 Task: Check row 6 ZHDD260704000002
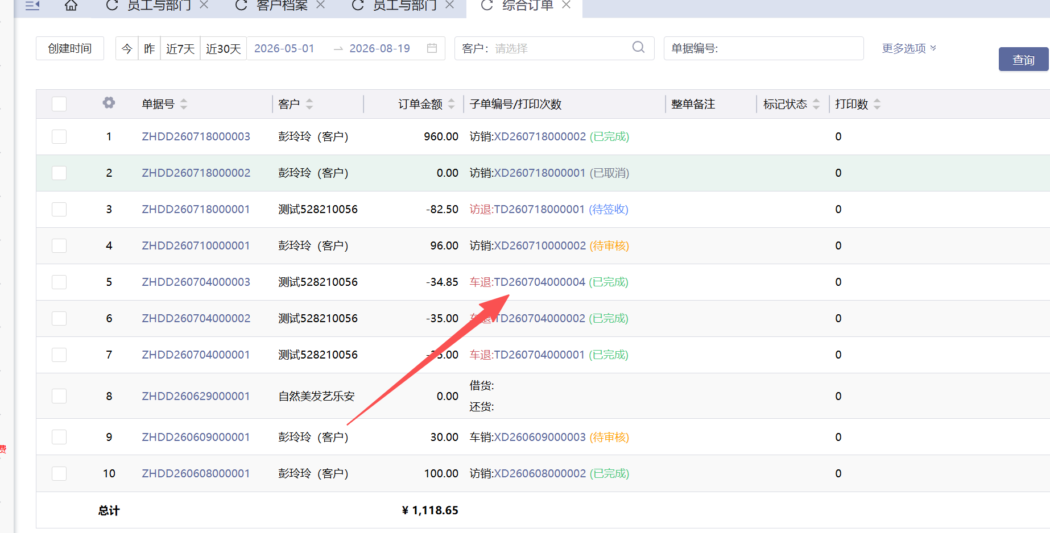click(59, 318)
